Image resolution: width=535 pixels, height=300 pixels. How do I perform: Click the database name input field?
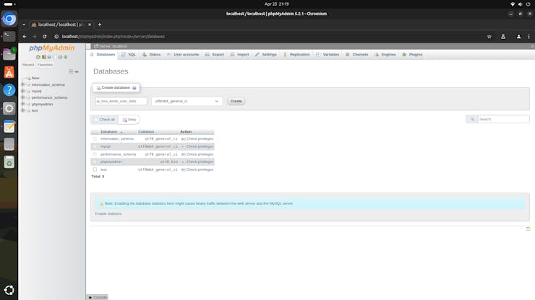point(121,101)
